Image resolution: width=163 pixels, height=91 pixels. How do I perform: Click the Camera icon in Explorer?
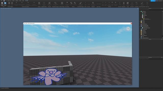click(x=143, y=13)
